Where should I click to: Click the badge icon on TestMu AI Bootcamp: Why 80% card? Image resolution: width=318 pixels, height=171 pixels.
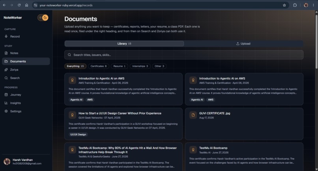pos(72,150)
